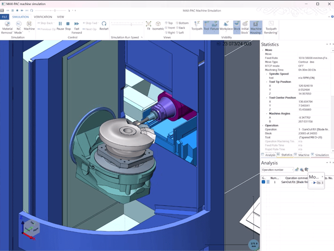Set the view to Front
The width and height of the screenshot is (334, 251).
click(x=170, y=28)
